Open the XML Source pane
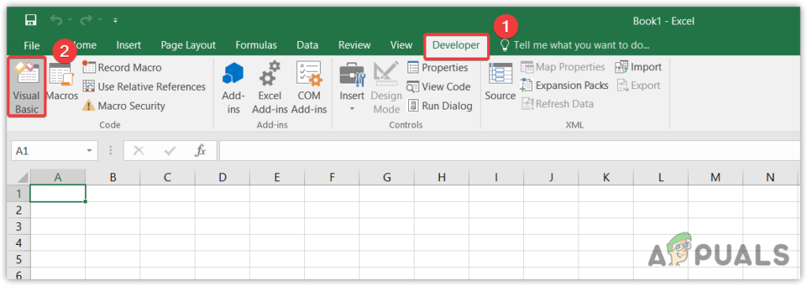The width and height of the screenshot is (807, 286). point(500,82)
